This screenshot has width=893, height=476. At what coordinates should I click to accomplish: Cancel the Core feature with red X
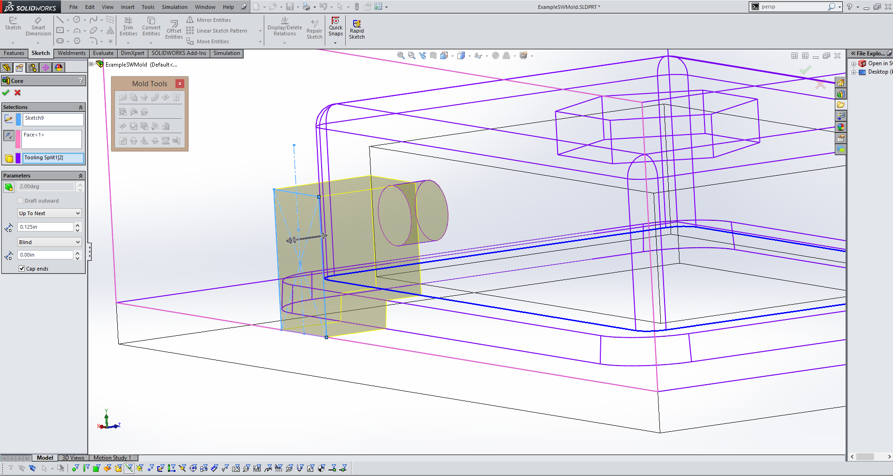click(18, 93)
